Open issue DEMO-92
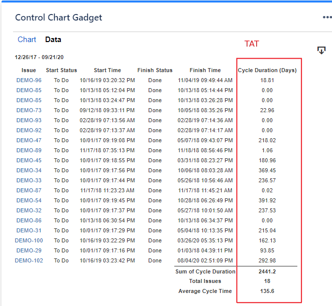Image resolution: width=332 pixels, height=306 pixels. point(29,130)
